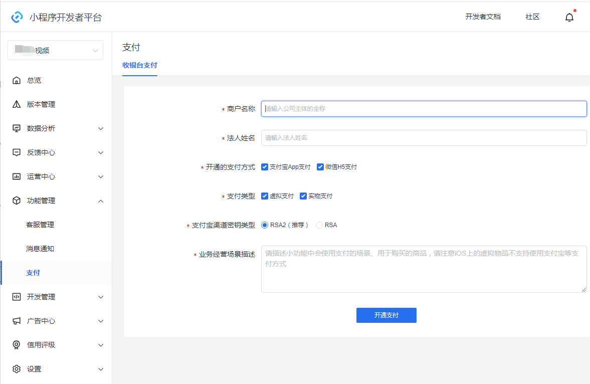Uncheck 支付宝App支付 checkbox
The width and height of the screenshot is (590, 384).
tap(265, 167)
